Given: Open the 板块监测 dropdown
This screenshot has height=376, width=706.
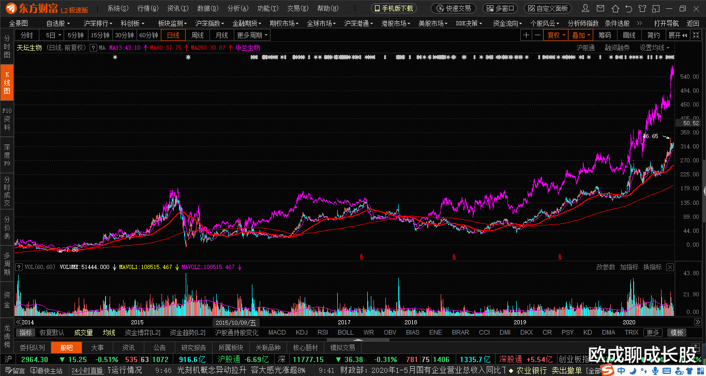Looking at the screenshot, I should [173, 23].
